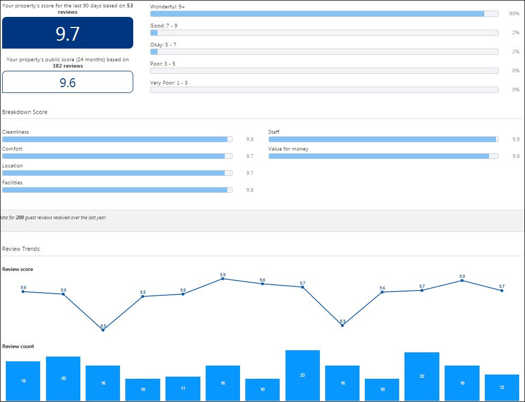The height and width of the screenshot is (402, 525).
Task: Select the Okay: 5 - 7 rating bar
Action: (x=324, y=52)
